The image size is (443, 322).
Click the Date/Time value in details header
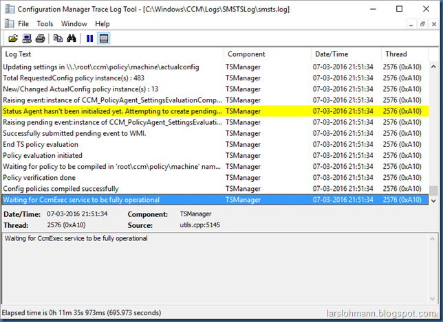[x=77, y=214]
